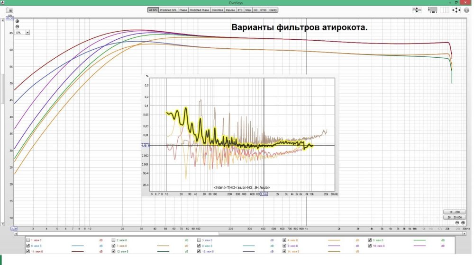The width and height of the screenshot is (474, 265).
Task: Select the Impulse tab
Action: [230, 10]
